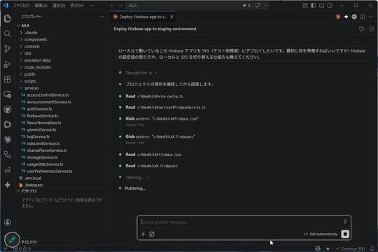Expand the emulator-data folder

tap(37, 60)
